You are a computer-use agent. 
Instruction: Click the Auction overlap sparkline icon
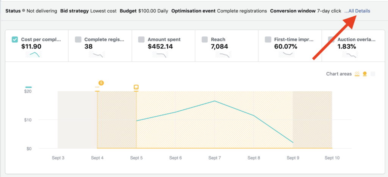point(349,55)
